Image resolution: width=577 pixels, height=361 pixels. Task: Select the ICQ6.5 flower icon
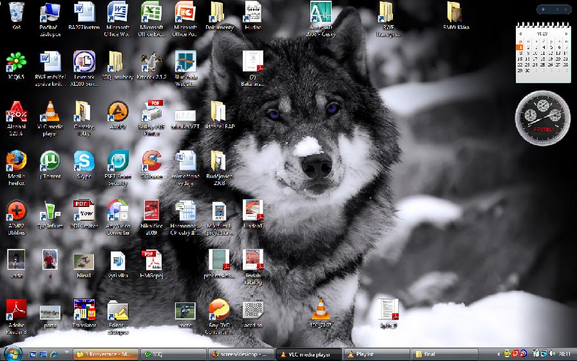[15, 63]
